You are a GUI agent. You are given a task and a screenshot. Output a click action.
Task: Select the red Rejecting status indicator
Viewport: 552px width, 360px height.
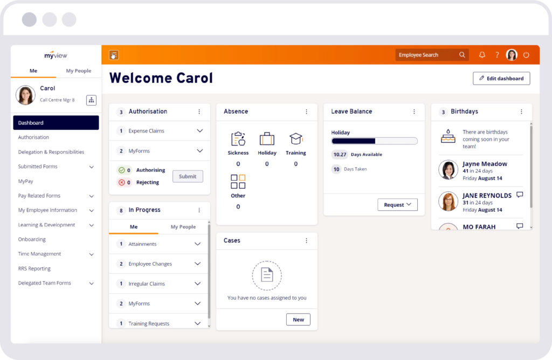click(x=121, y=182)
